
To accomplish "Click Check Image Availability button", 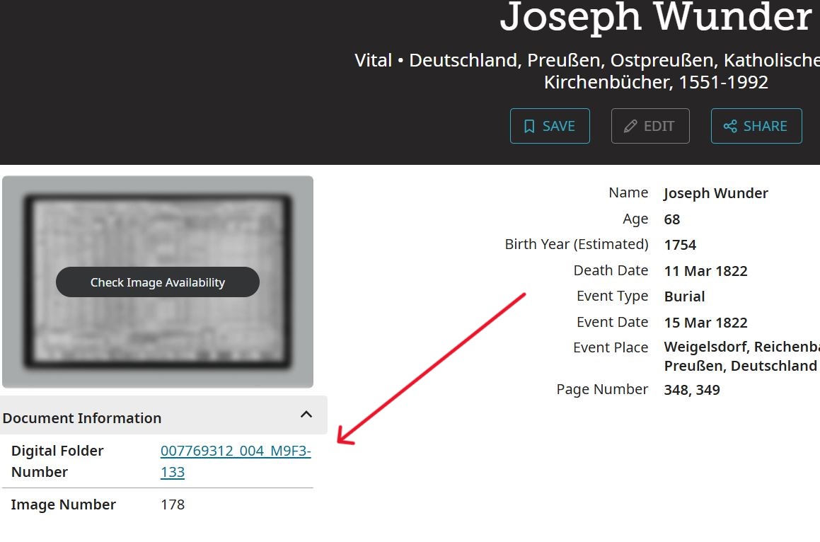I will click(x=157, y=282).
